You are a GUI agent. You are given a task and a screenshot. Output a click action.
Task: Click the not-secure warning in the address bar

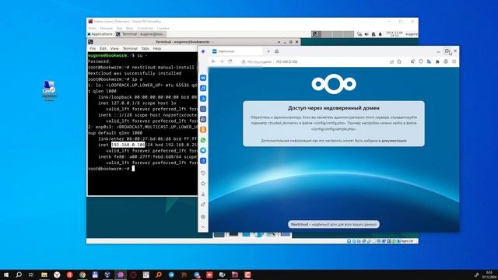(256, 61)
